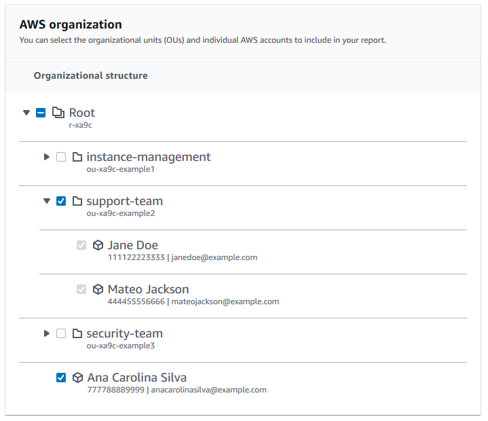Collapse the Root tree node
488x421 pixels.
(26, 113)
